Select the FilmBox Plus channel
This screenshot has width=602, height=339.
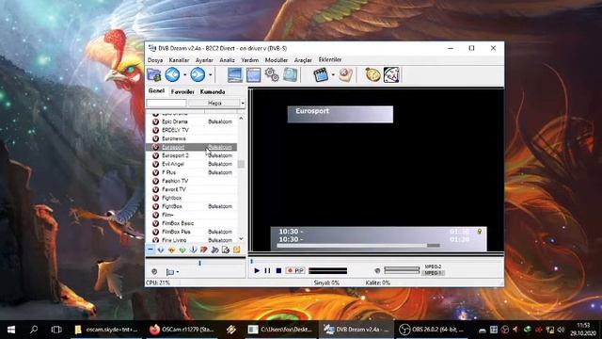coord(191,232)
